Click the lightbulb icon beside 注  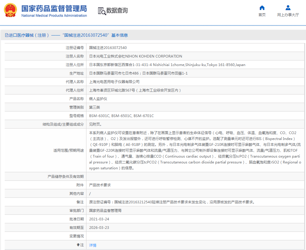pyautogui.click(x=78, y=245)
